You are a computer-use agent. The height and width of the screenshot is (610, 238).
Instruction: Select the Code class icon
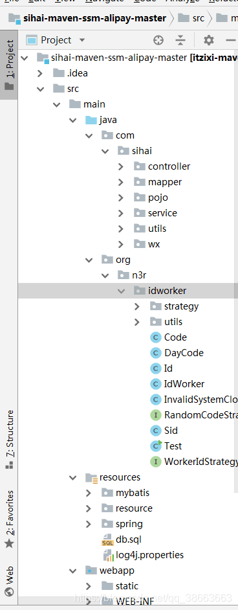point(156,337)
